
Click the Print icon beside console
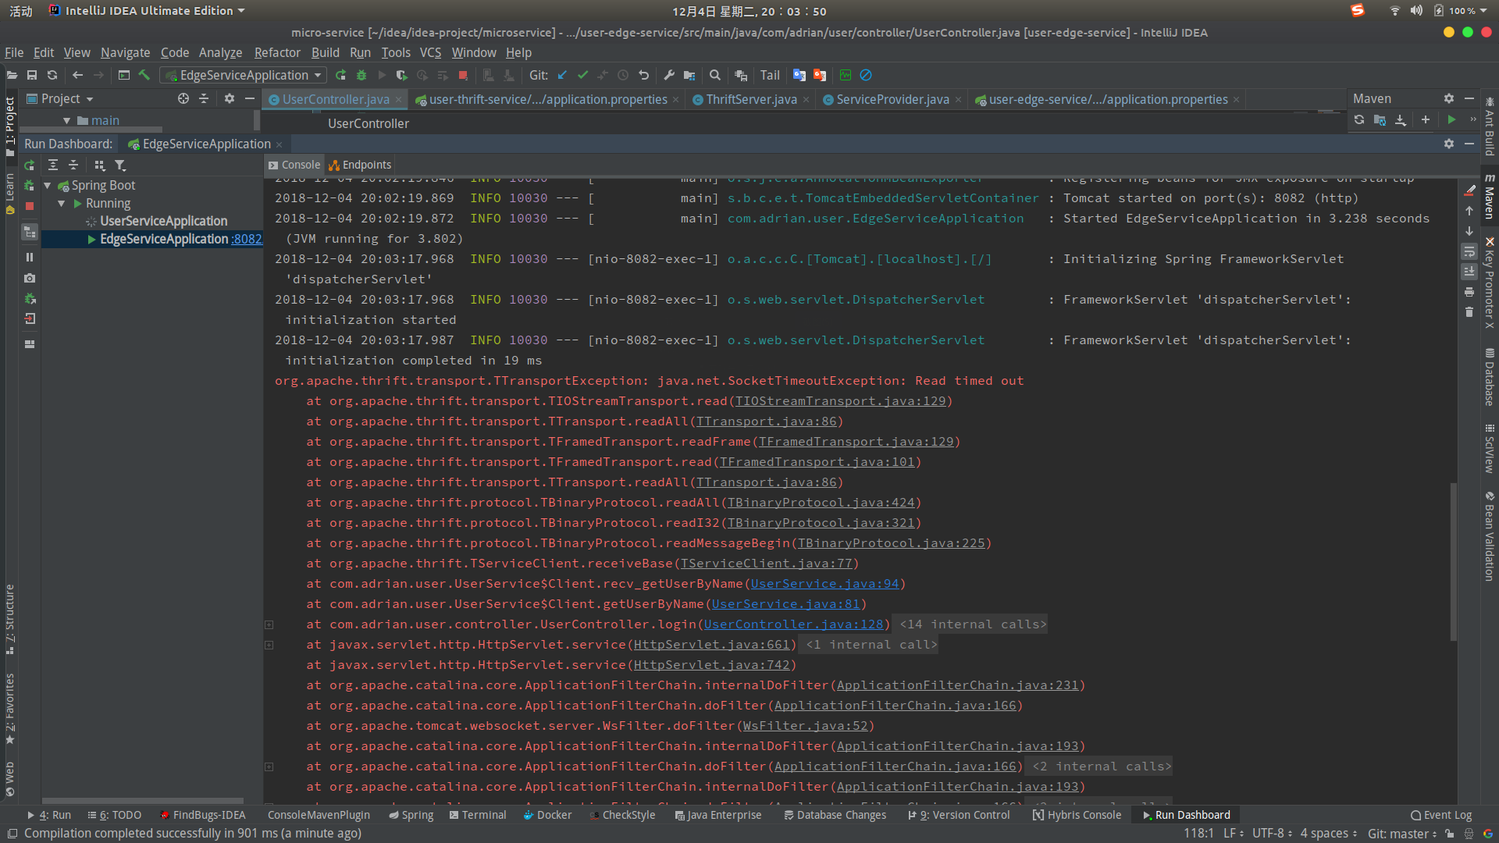click(x=1469, y=292)
